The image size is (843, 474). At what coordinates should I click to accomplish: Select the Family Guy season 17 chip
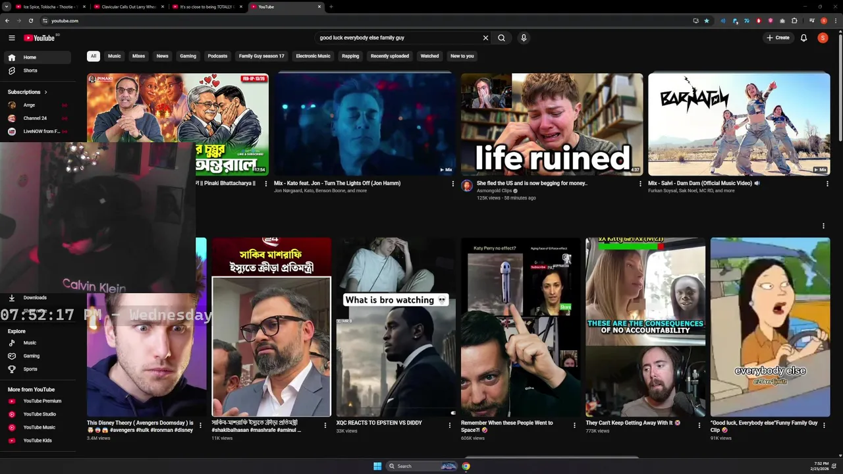point(261,56)
